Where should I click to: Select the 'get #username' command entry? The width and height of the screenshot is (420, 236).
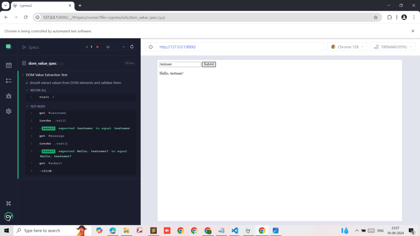(81, 113)
